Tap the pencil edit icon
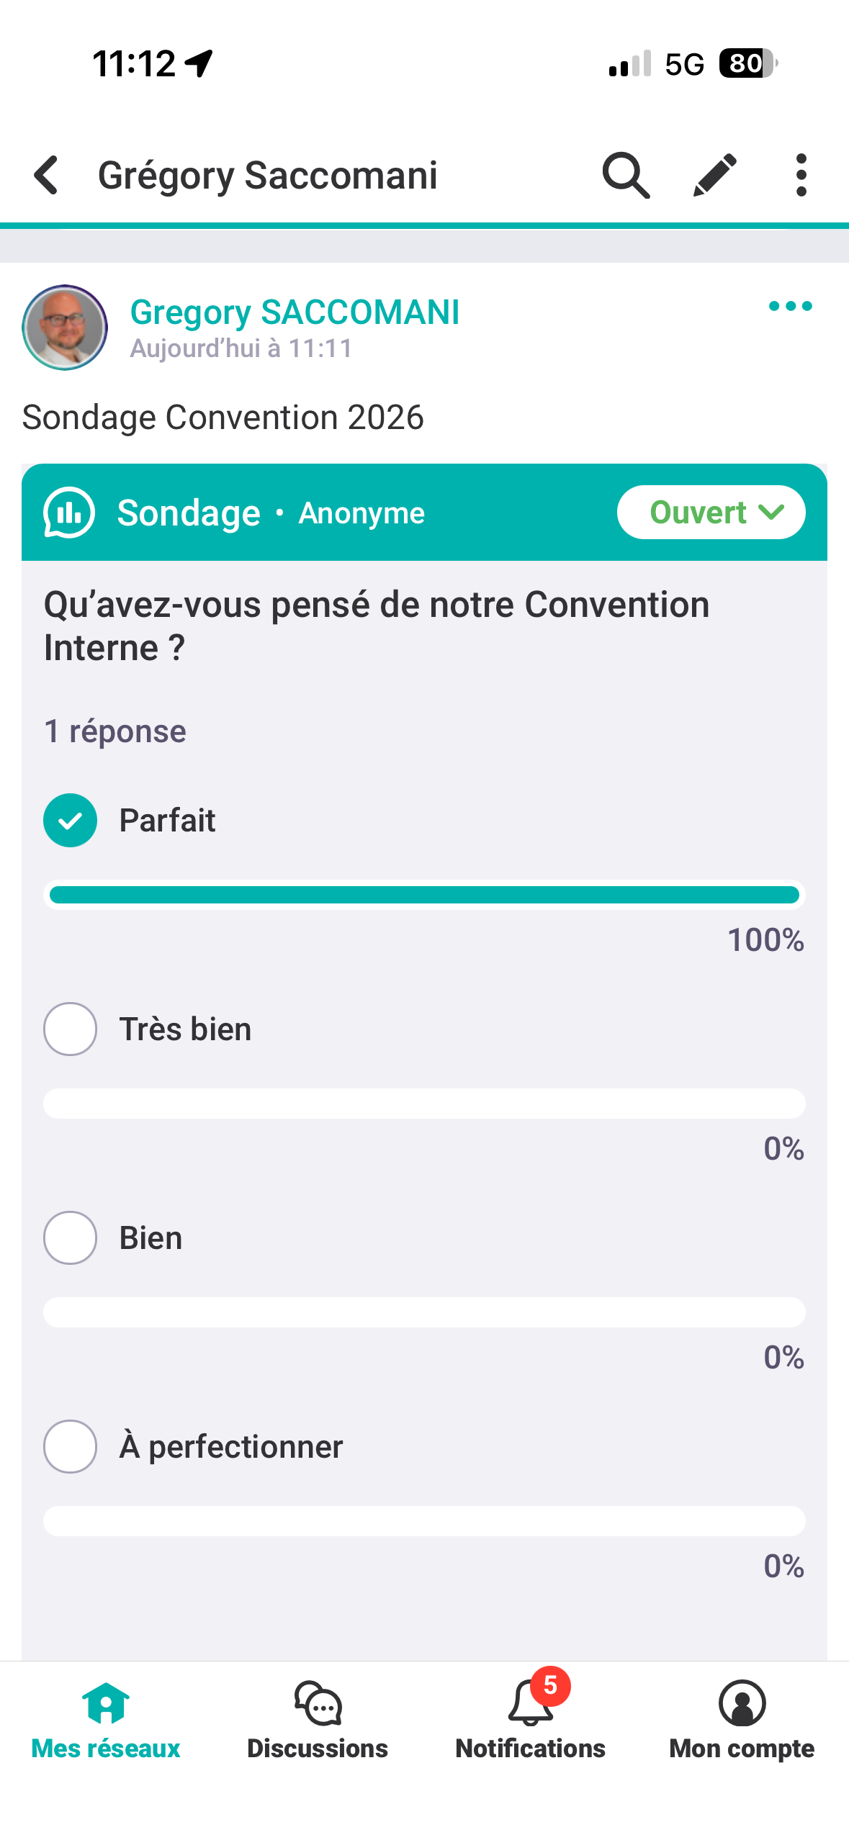The width and height of the screenshot is (849, 1840). (714, 175)
